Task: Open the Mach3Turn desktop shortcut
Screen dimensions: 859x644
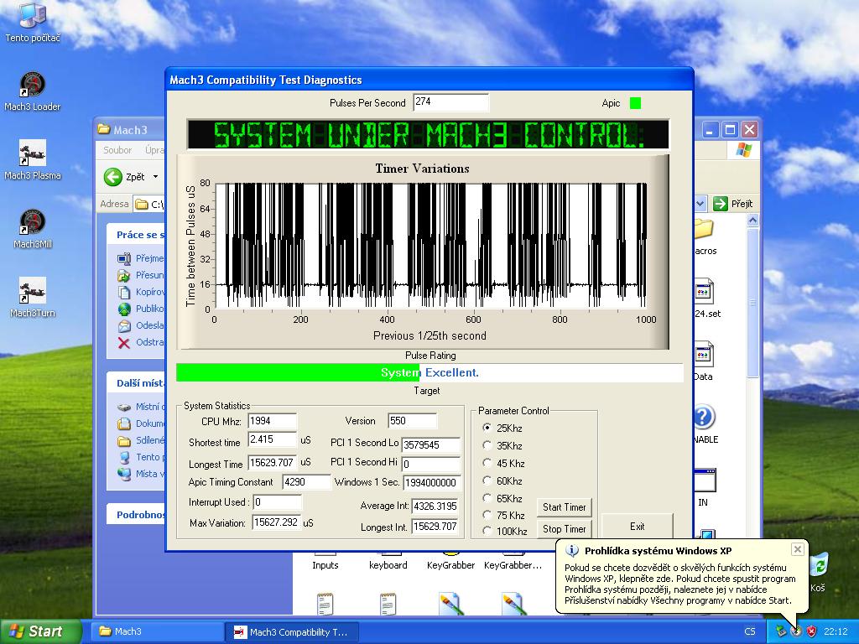Action: click(33, 292)
